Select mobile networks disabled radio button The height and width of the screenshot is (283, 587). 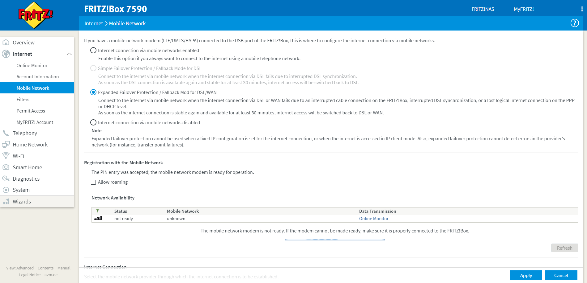[93, 122]
